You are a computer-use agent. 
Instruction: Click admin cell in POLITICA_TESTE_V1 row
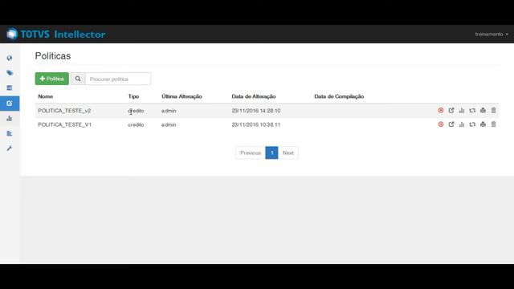pyautogui.click(x=169, y=124)
